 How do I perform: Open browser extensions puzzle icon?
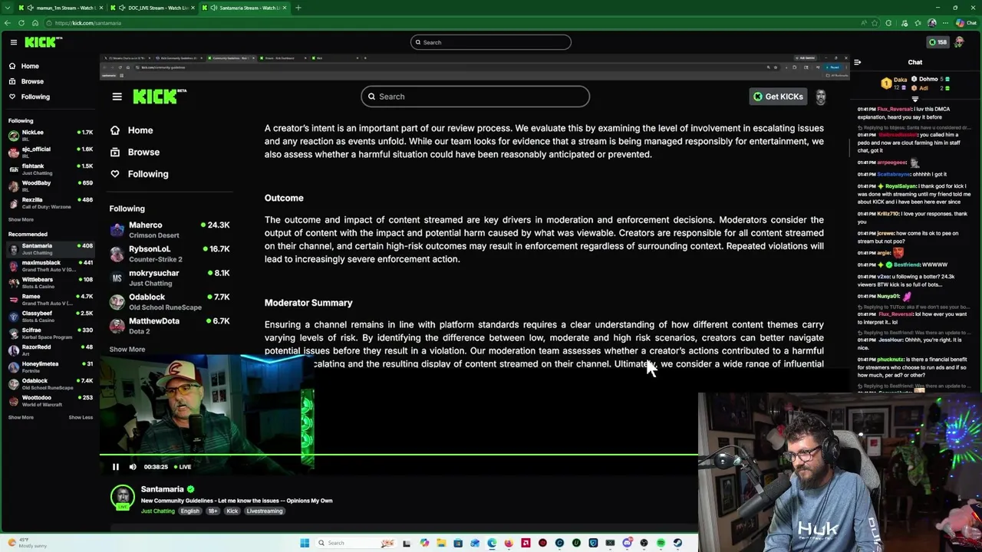click(x=888, y=23)
